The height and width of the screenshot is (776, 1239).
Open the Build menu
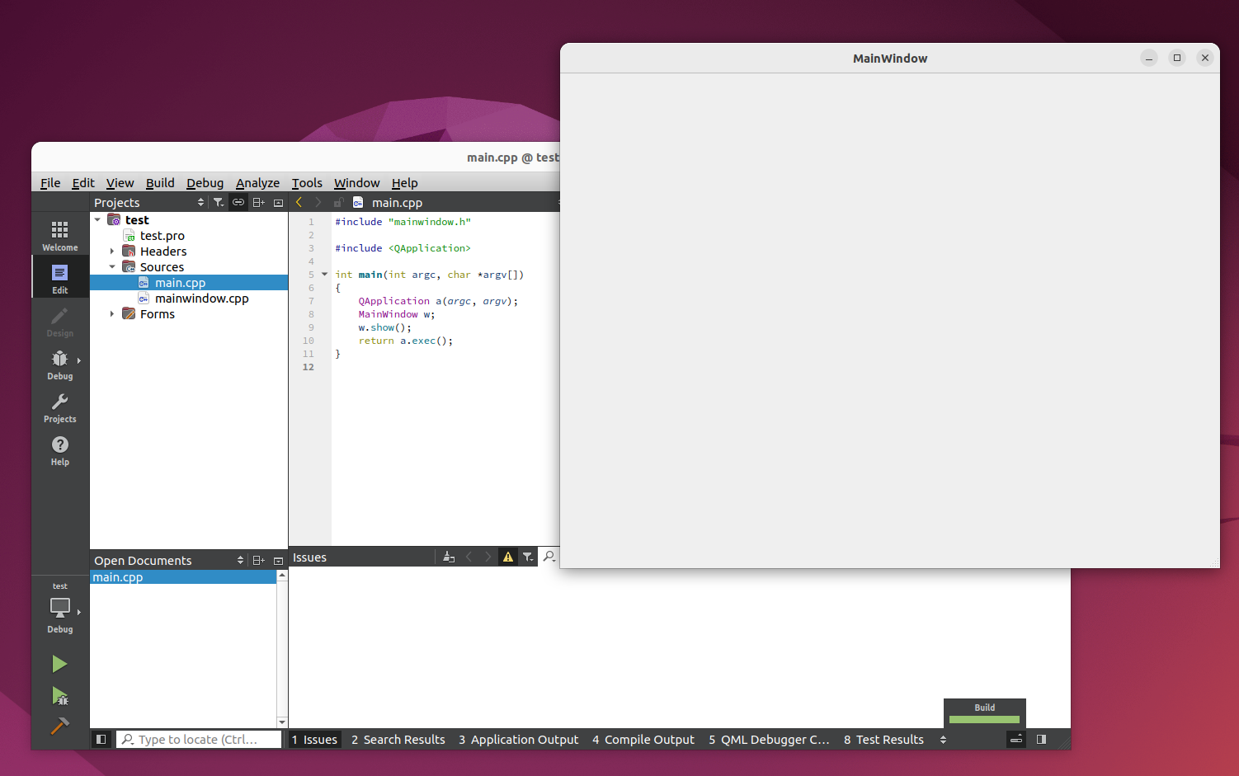[x=160, y=182]
